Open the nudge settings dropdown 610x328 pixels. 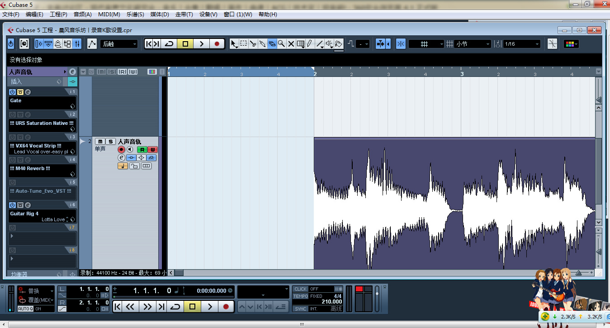tap(363, 44)
